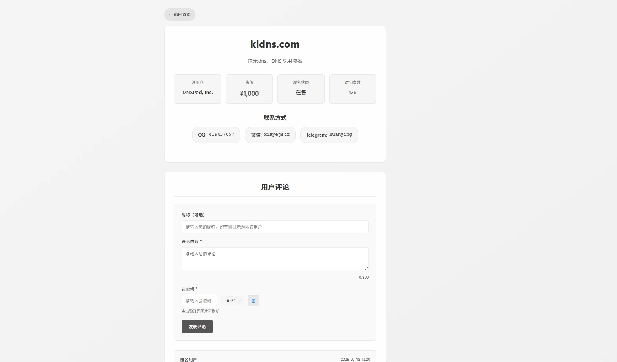Image resolution: width=617 pixels, height=362 pixels.
Task: Click the 点击验证码图片可刷新 hint text
Action: [x=200, y=311]
